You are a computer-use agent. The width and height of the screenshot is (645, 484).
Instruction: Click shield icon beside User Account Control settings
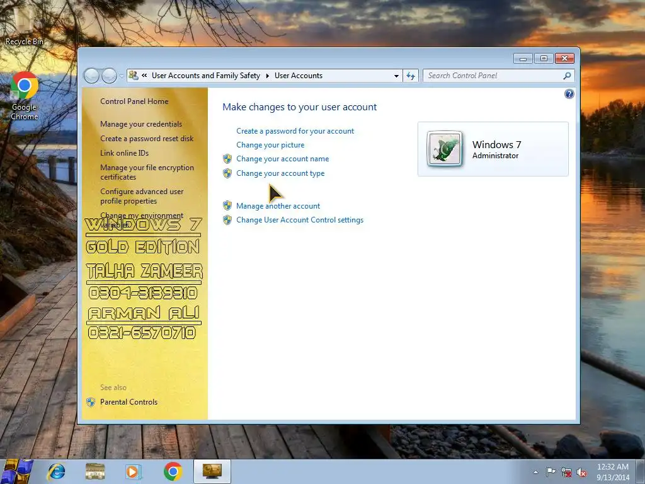227,220
